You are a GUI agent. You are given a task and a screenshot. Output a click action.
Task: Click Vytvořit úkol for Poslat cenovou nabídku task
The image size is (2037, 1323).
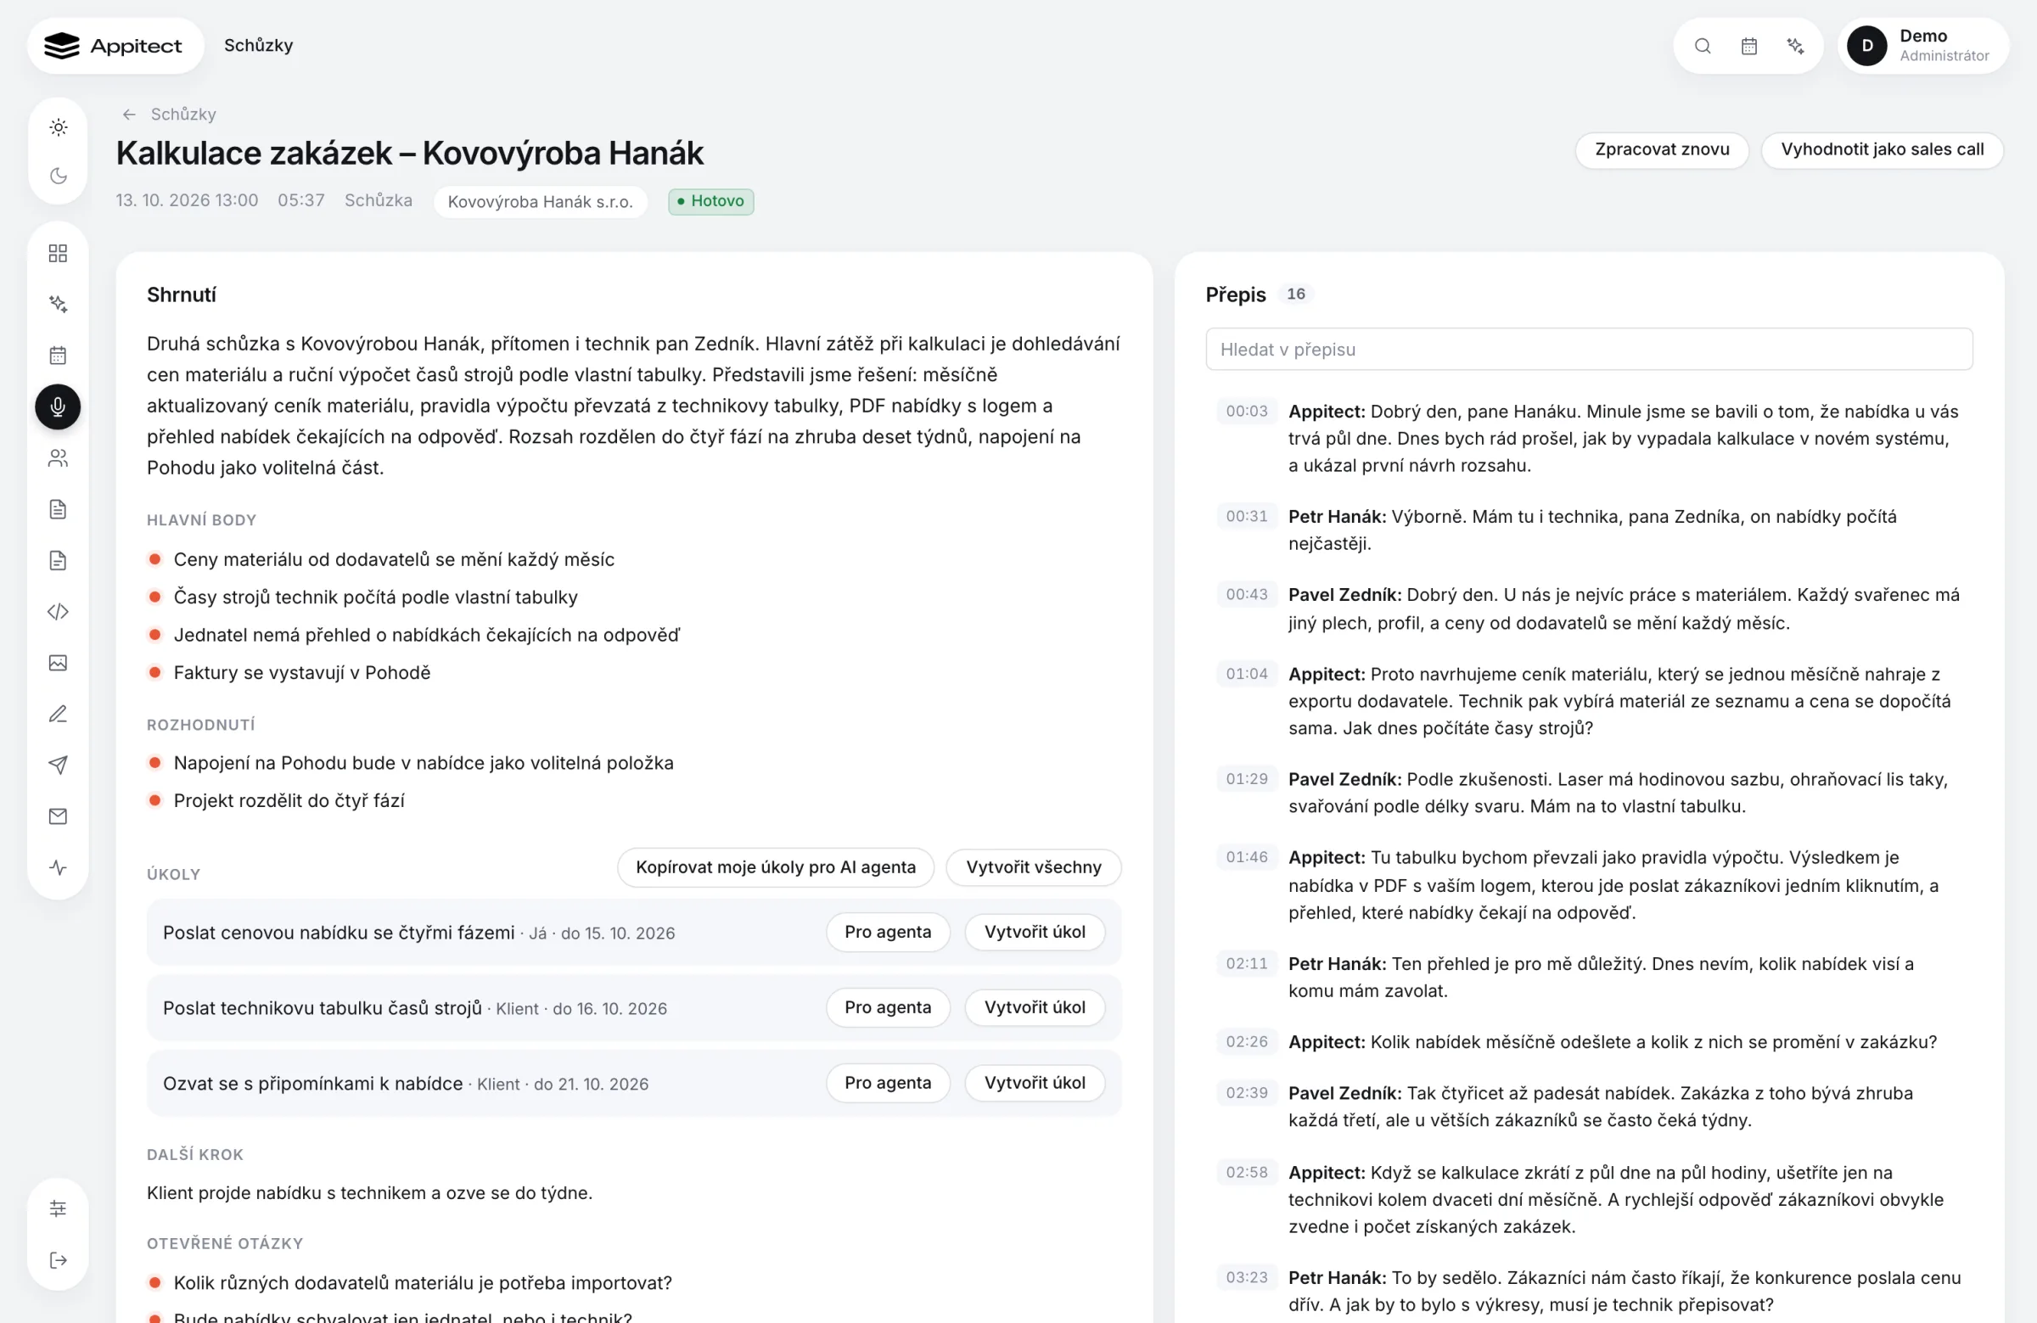pos(1035,933)
